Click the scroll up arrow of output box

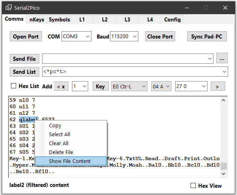pos(224,100)
